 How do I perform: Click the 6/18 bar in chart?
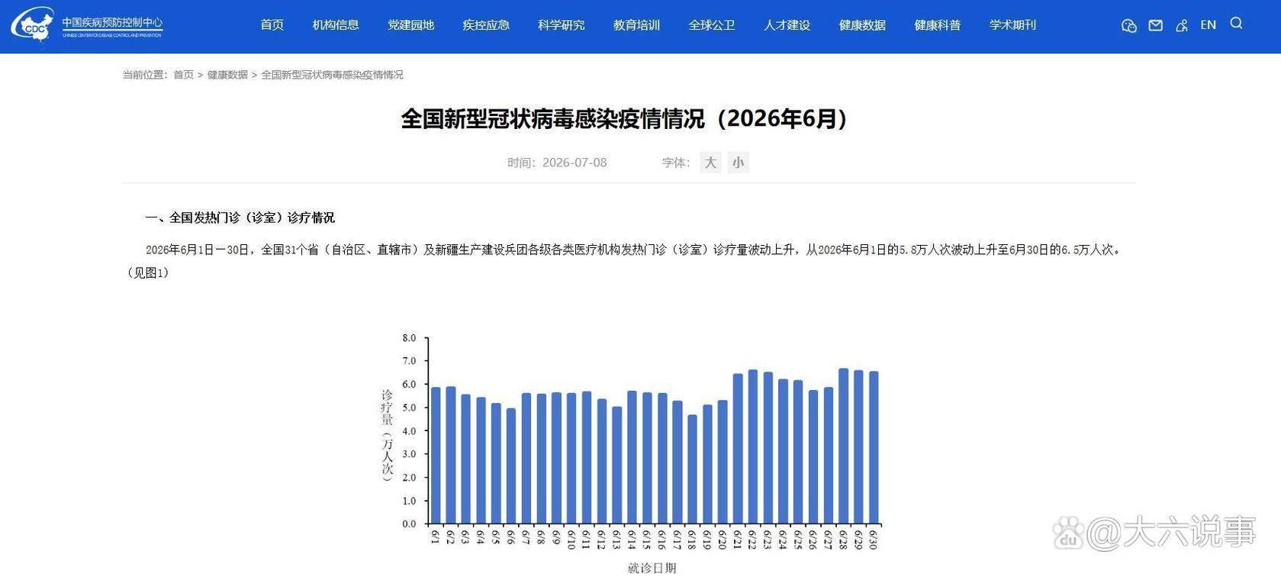[x=692, y=469]
